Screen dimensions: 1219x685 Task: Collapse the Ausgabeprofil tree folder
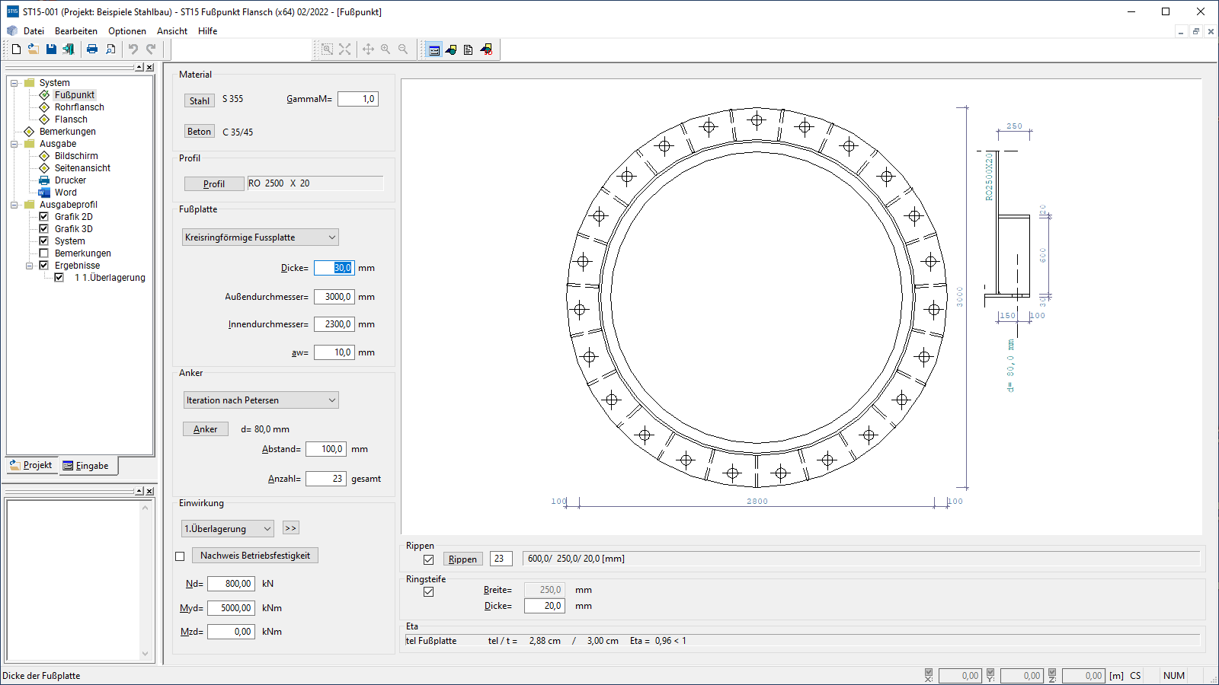click(x=14, y=205)
